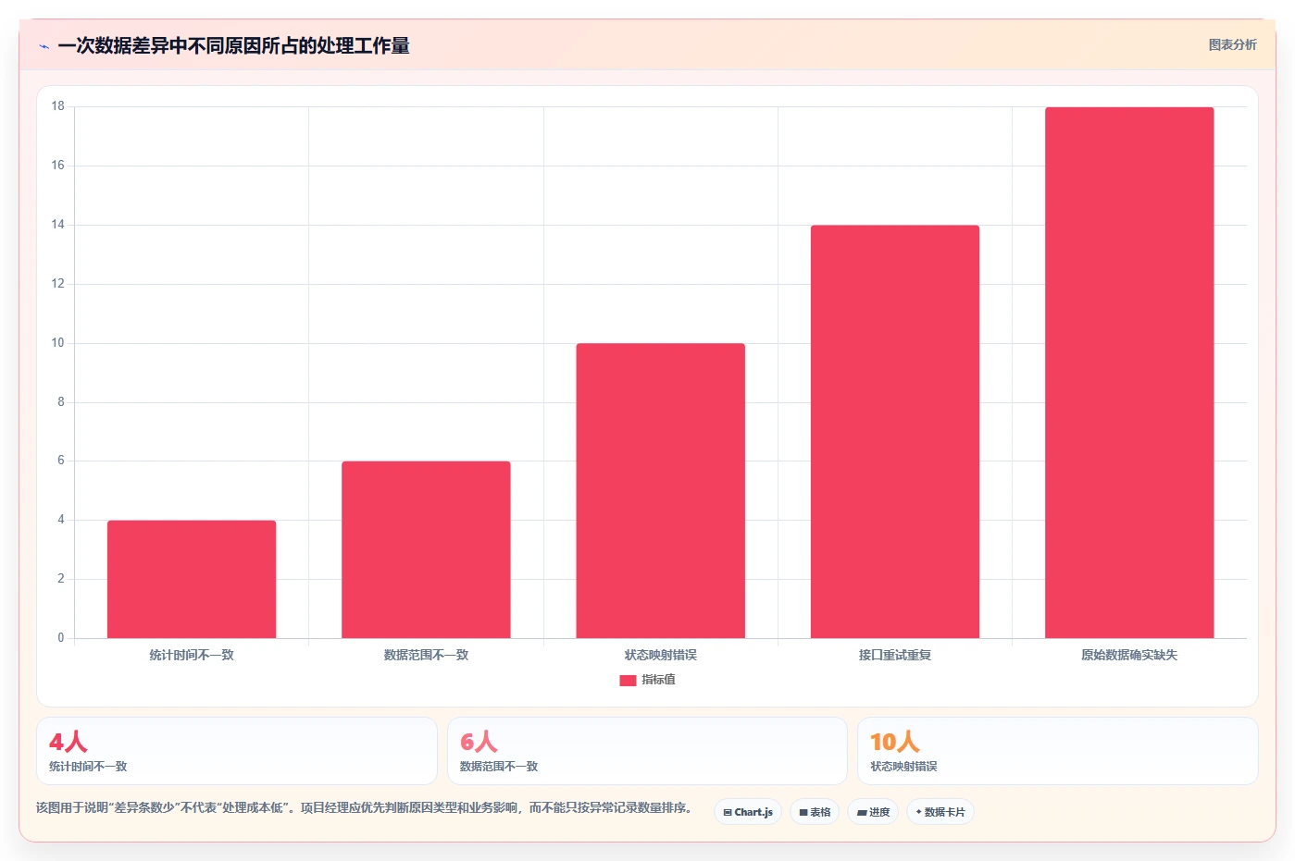Click the 表格 tag icon

click(x=803, y=813)
